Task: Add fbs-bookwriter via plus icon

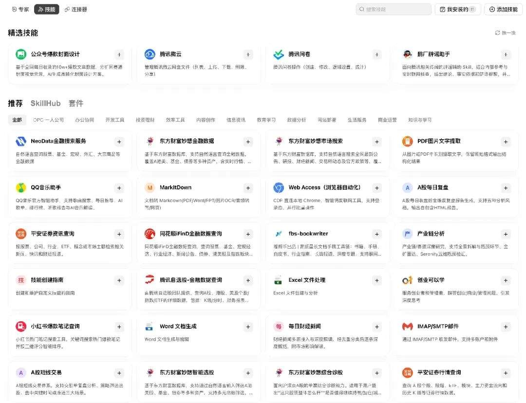Action: [x=376, y=234]
